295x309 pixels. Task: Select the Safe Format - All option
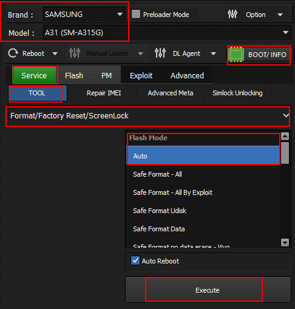tap(203, 174)
